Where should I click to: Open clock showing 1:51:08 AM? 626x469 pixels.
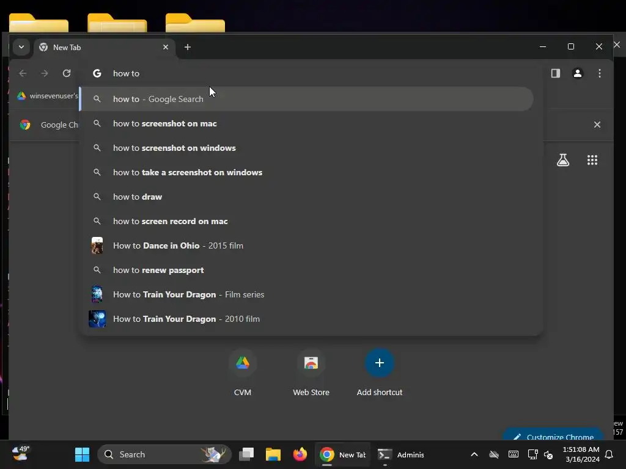click(x=581, y=454)
